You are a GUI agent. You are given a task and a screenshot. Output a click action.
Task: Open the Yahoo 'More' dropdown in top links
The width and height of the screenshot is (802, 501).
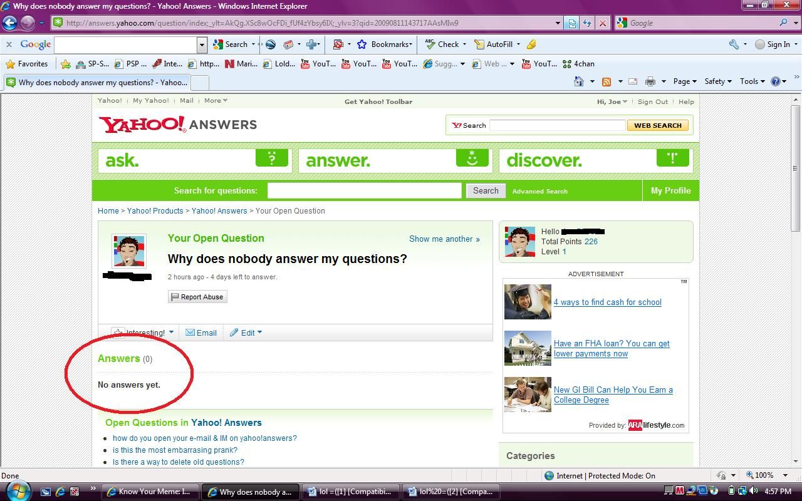[x=216, y=101]
